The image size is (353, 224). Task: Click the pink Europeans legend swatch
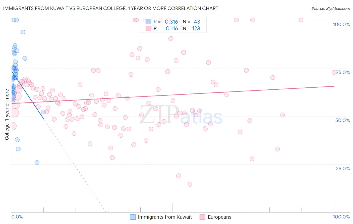click(202, 217)
